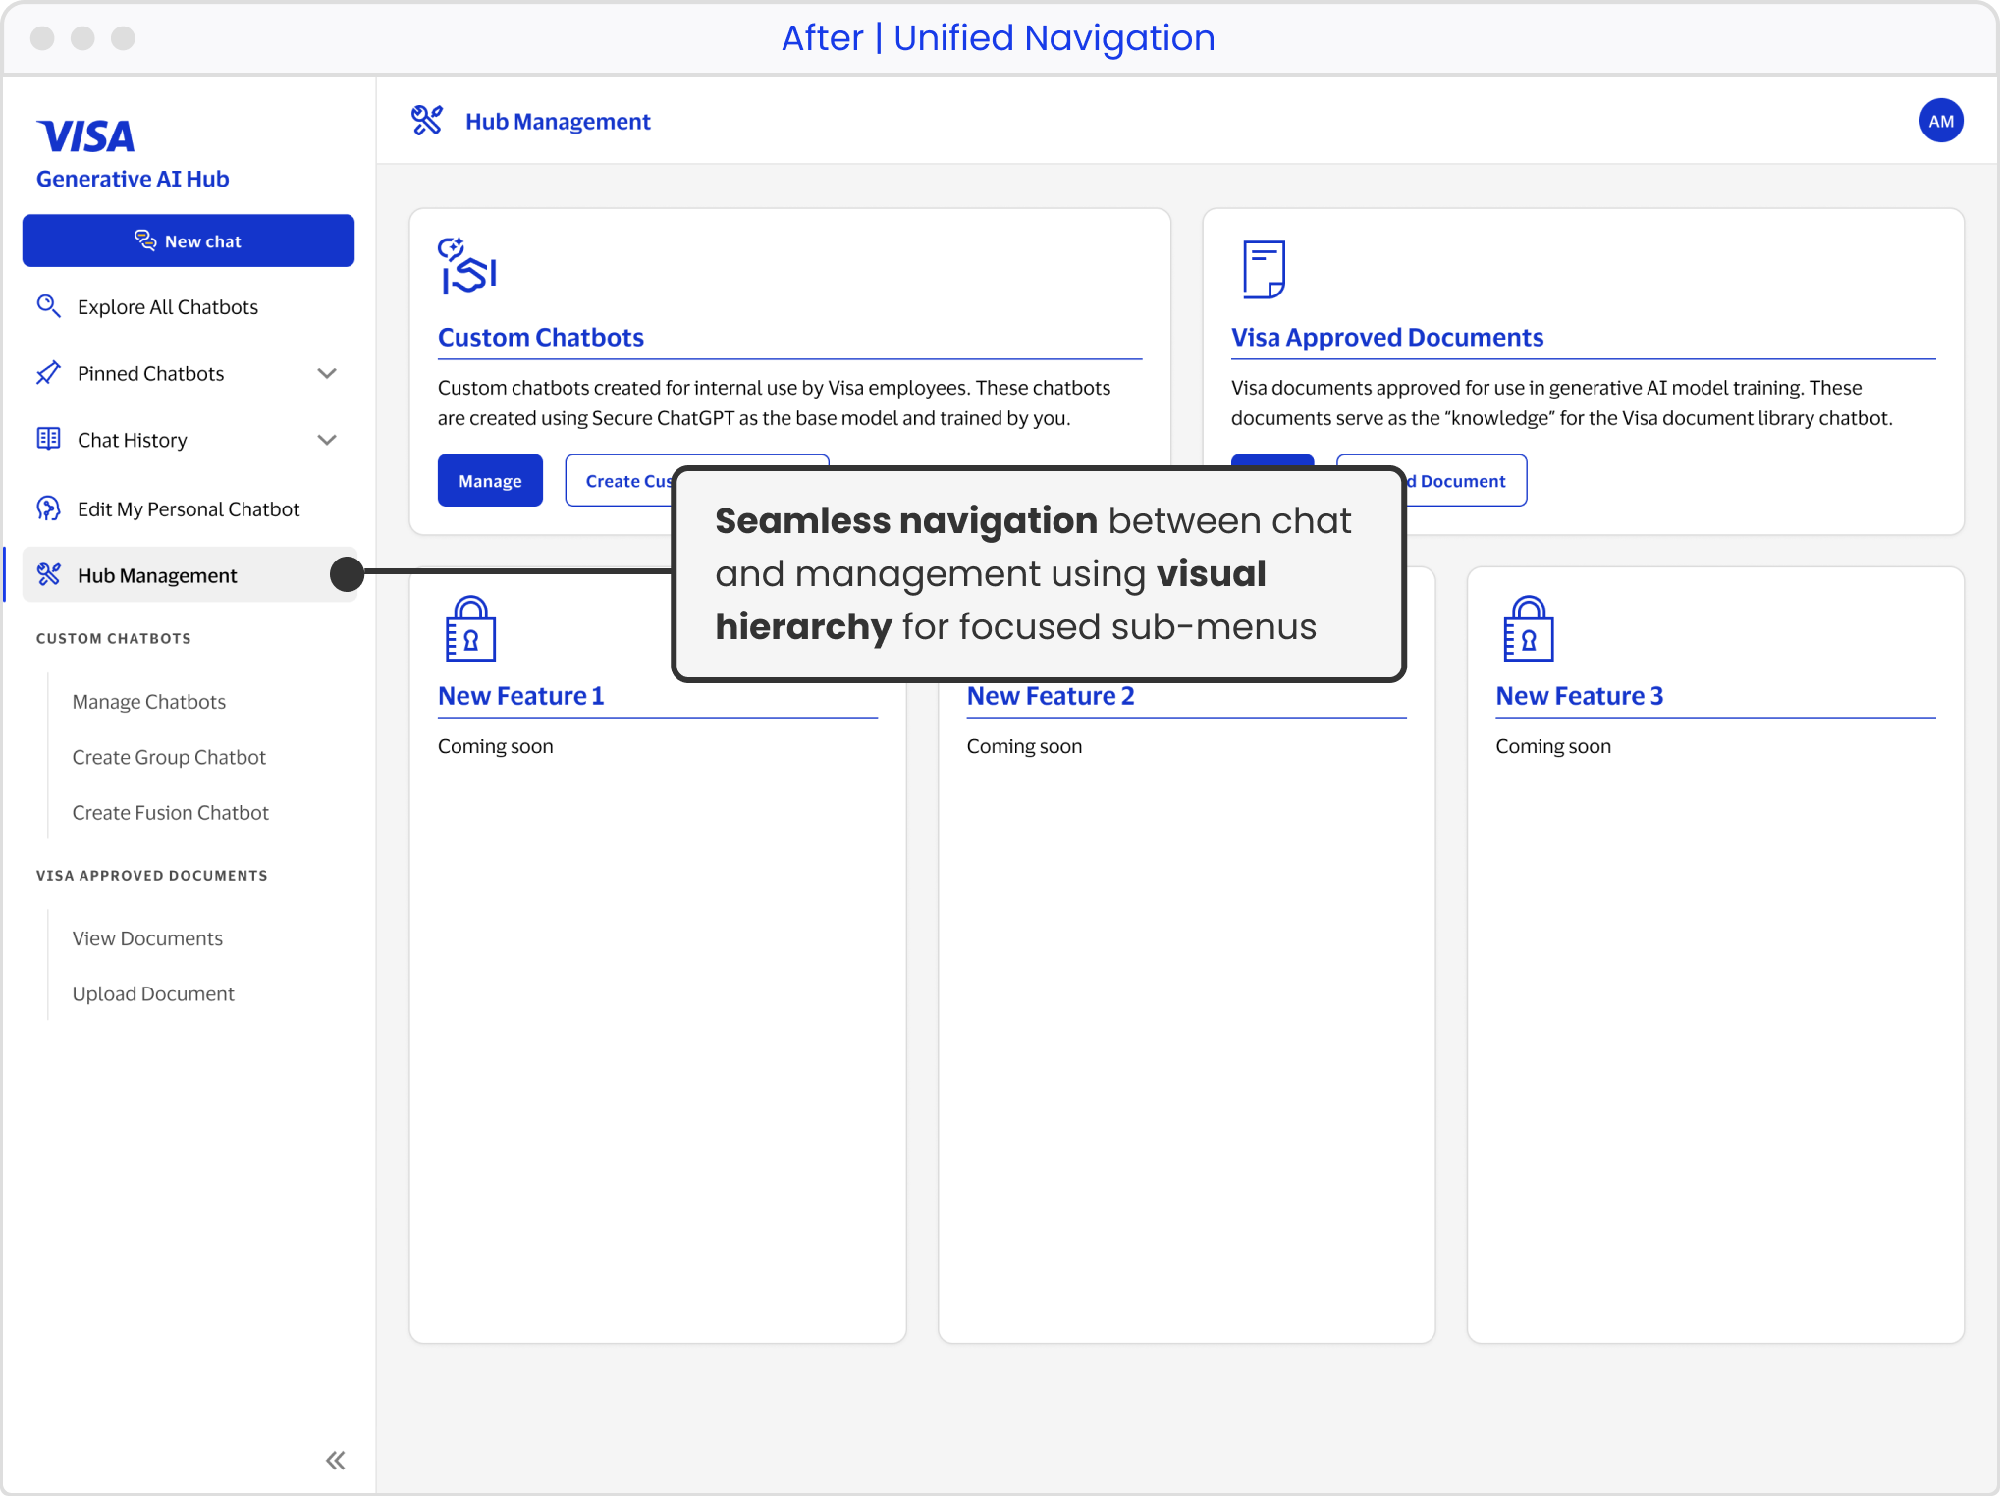
Task: Select the Custom Chatbots handshake icon
Action: click(468, 267)
